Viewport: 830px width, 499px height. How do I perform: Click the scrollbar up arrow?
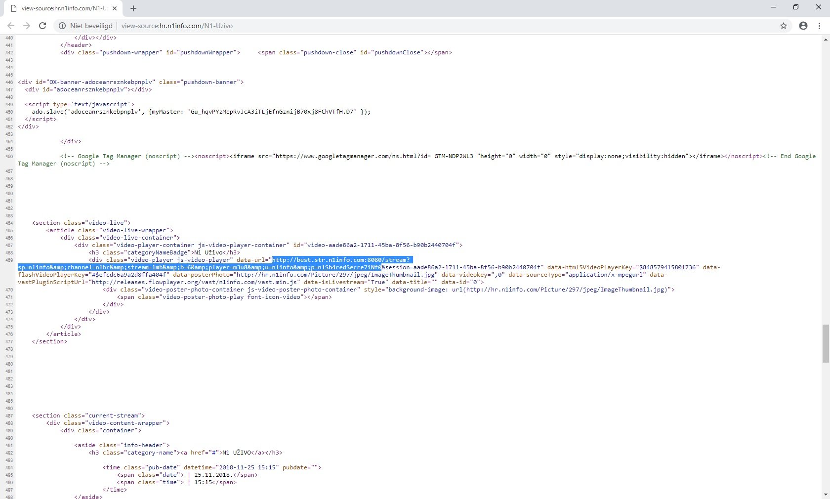tap(826, 40)
